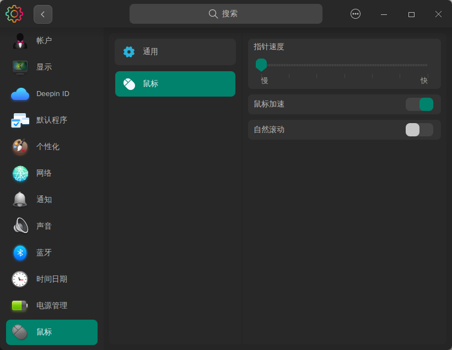Screen dimensions: 452x350
Task: Select 电源管理 text in sidebar
Action: coord(52,305)
